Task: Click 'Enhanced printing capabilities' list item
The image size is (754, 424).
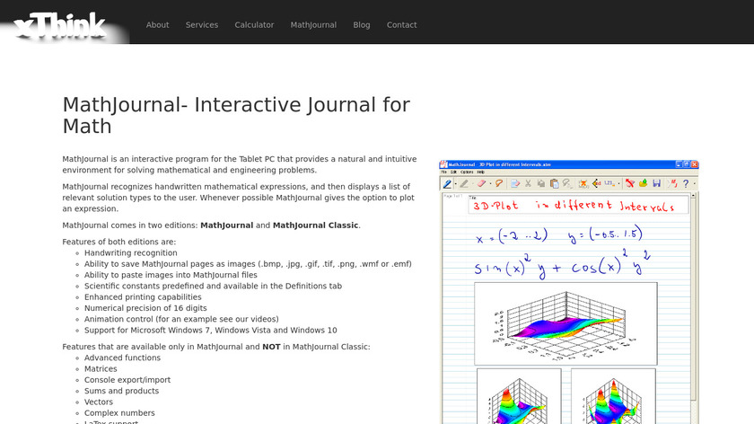Action: 143,297
